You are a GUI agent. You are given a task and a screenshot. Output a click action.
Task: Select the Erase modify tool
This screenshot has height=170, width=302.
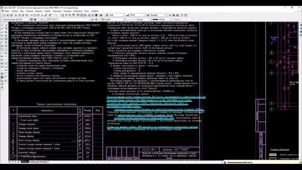[6, 25]
